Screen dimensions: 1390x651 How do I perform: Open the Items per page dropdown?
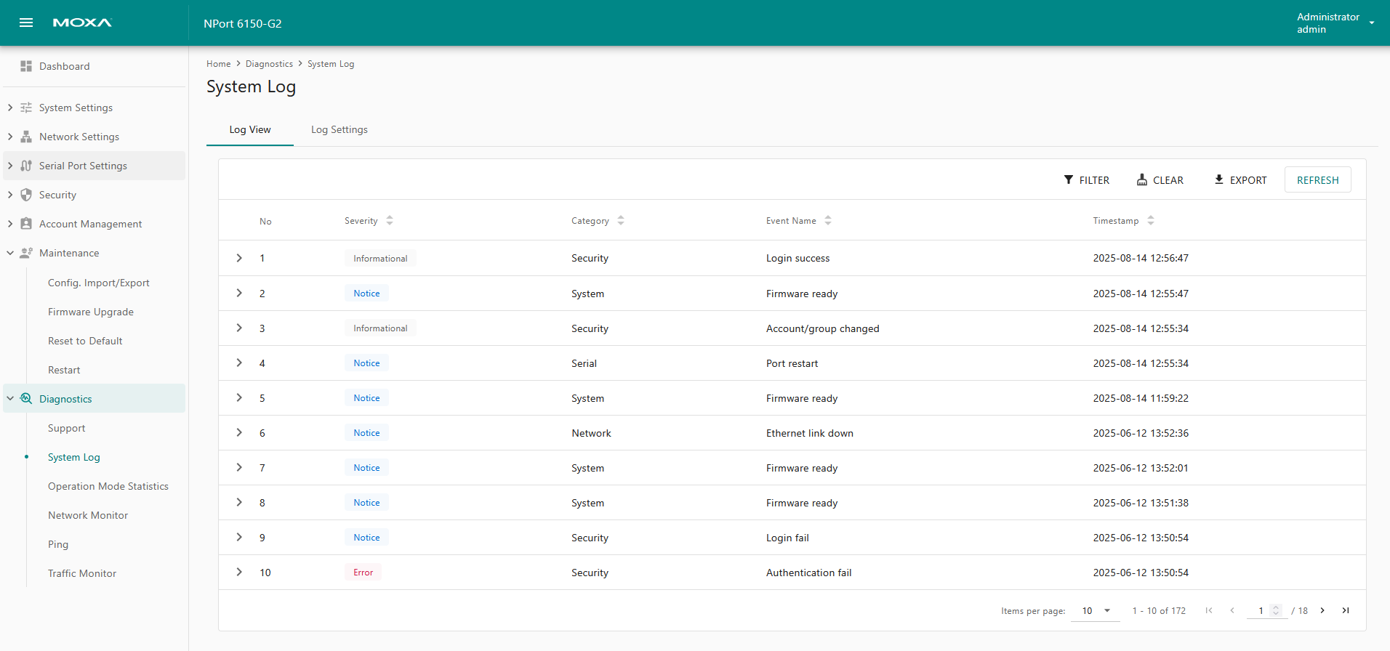pyautogui.click(x=1096, y=610)
